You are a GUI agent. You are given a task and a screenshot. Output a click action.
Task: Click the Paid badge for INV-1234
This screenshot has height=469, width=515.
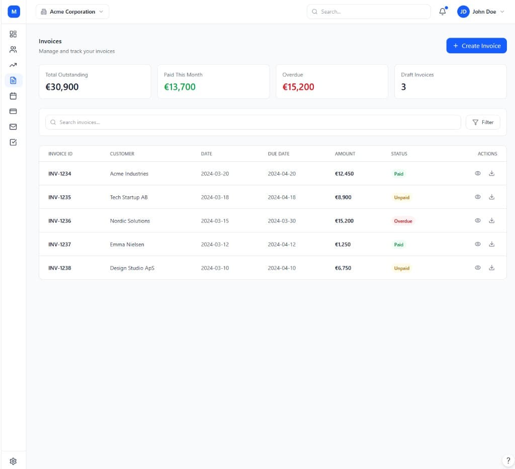(399, 174)
